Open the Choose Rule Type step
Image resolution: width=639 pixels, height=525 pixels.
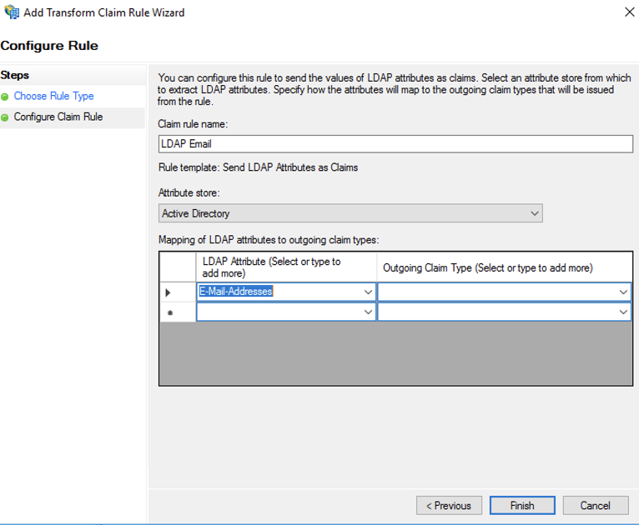53,96
